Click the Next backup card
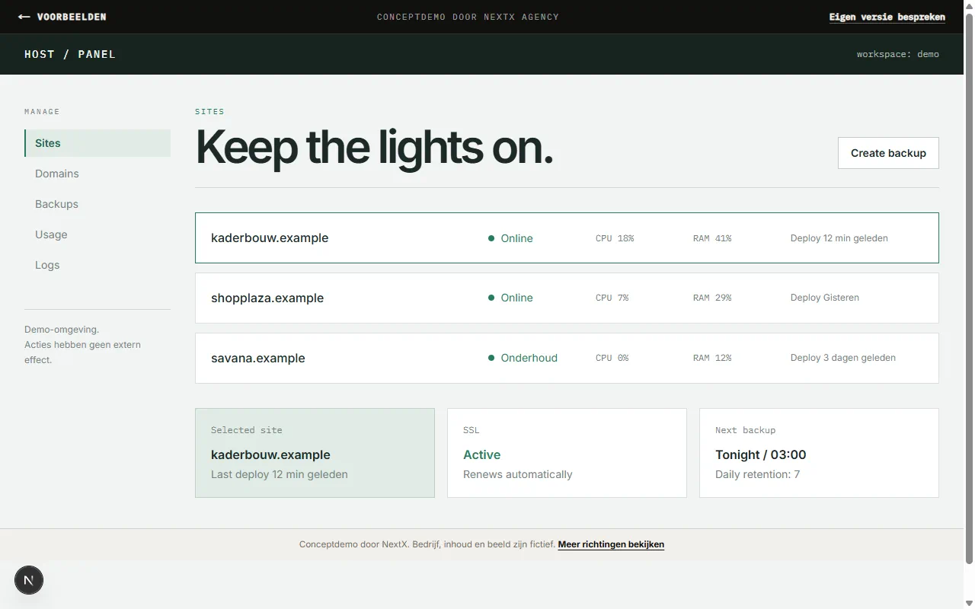 pos(819,453)
